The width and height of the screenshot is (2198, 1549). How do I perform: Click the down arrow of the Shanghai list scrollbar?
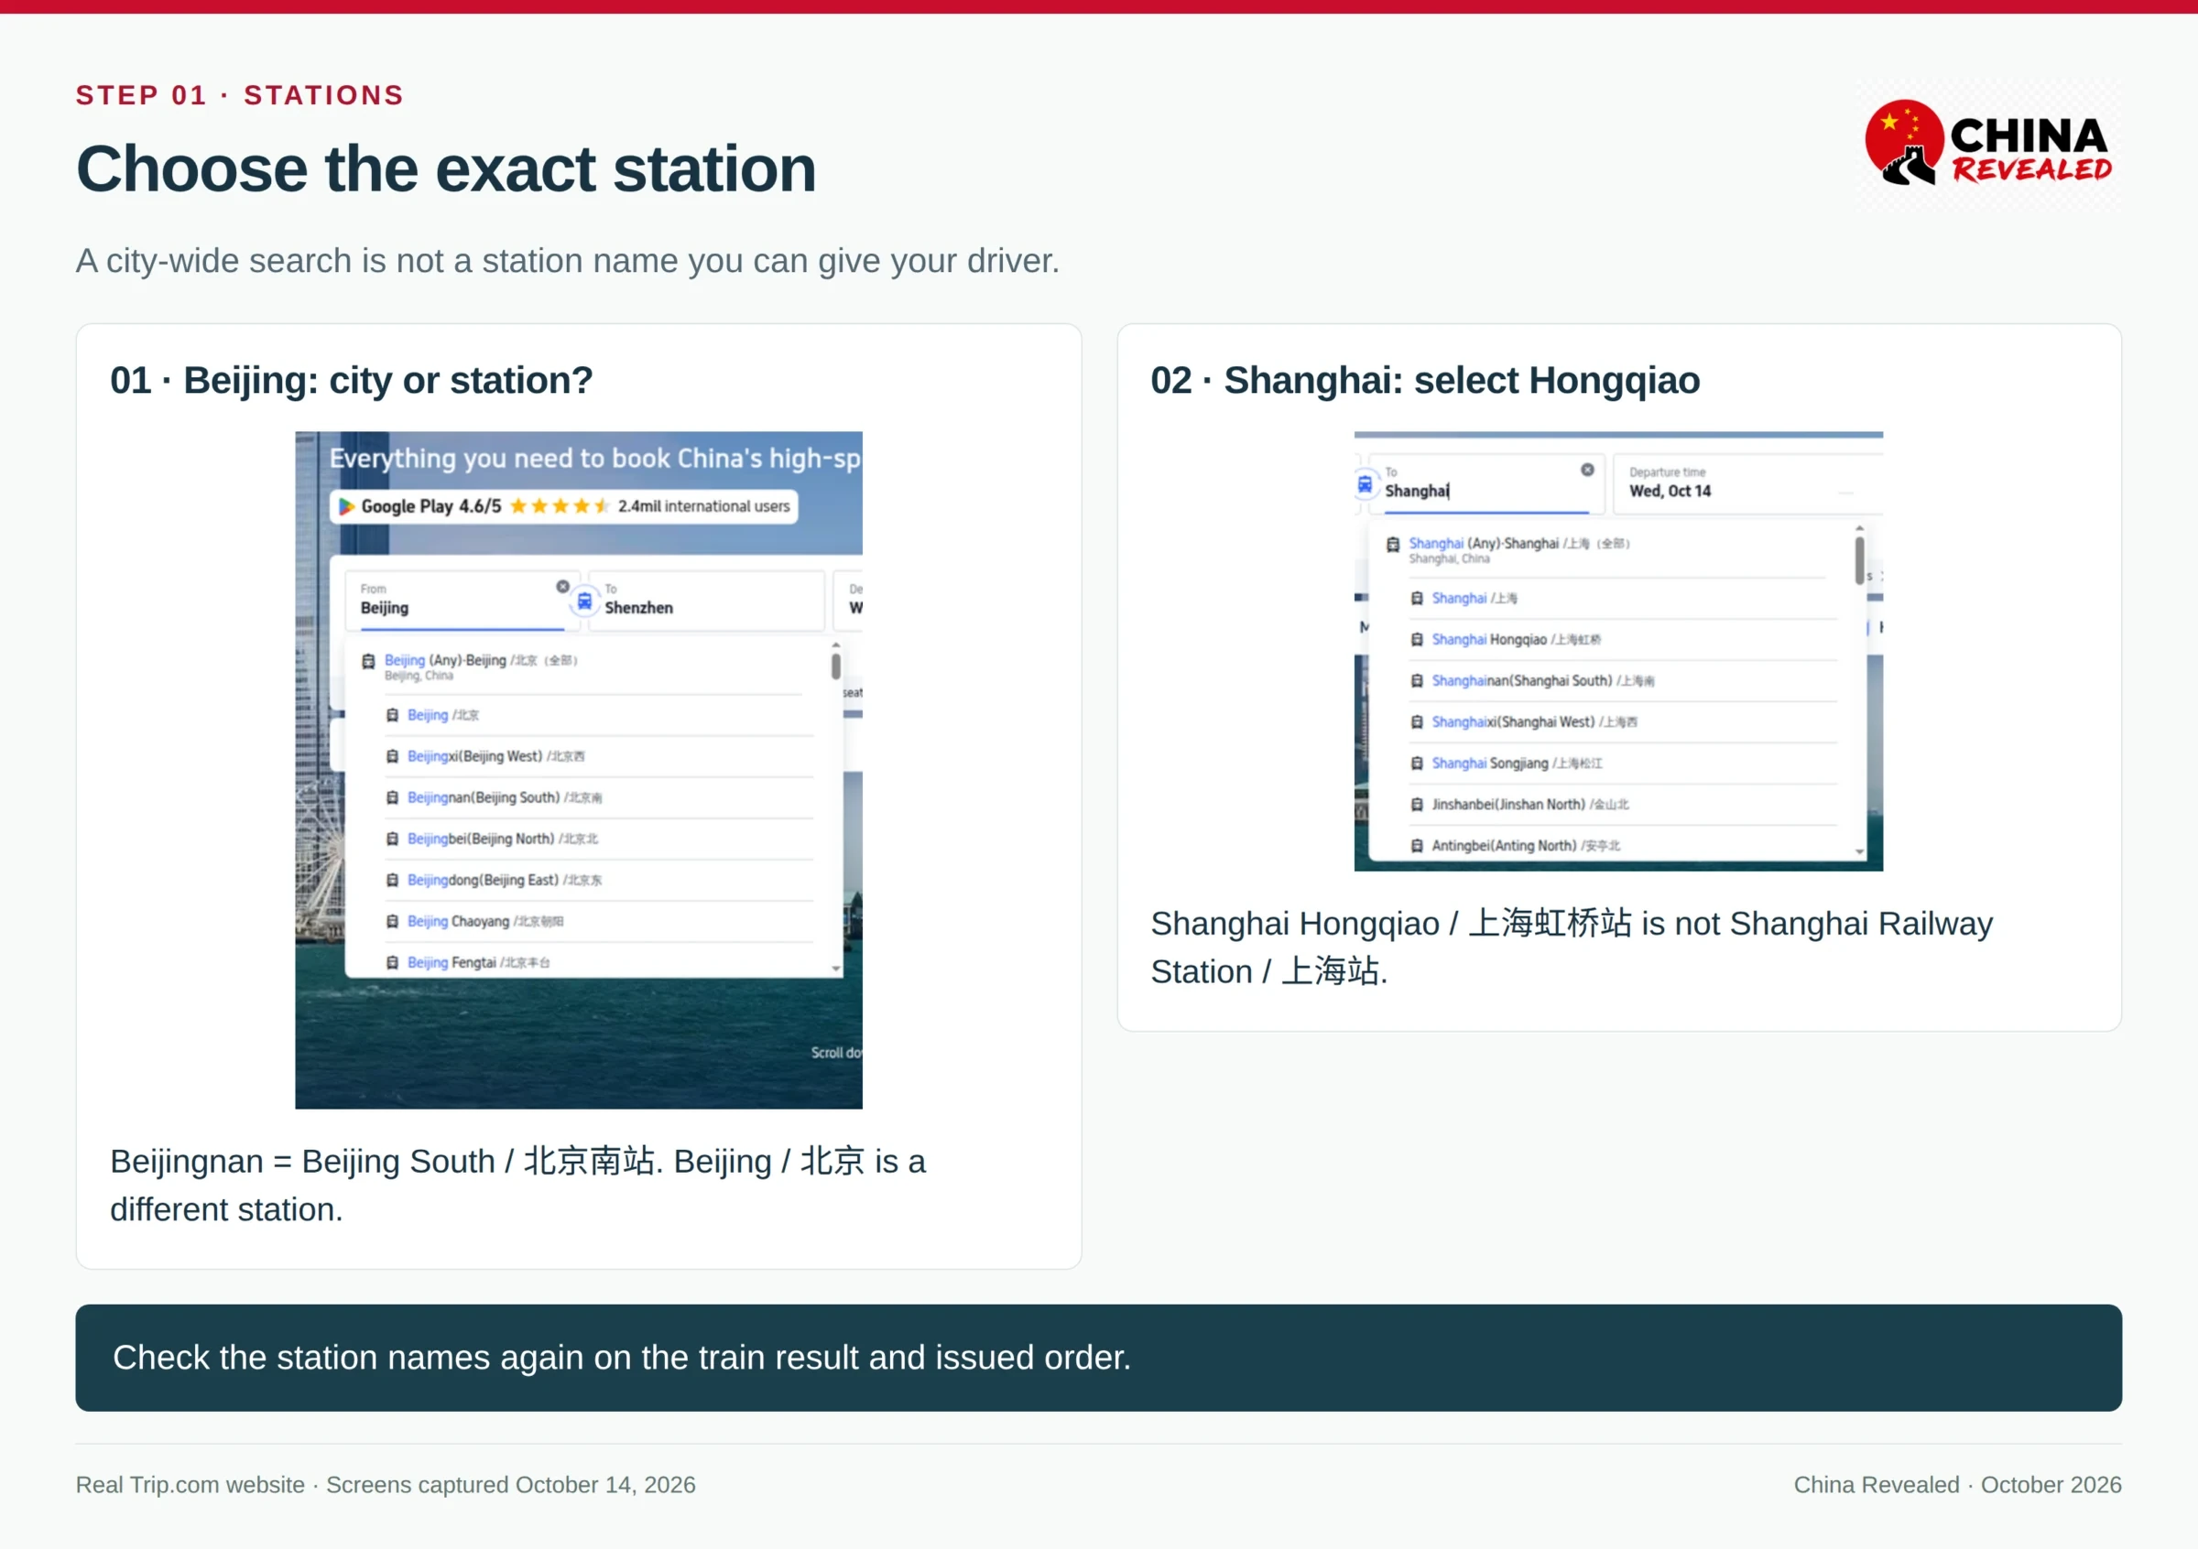(x=1859, y=851)
